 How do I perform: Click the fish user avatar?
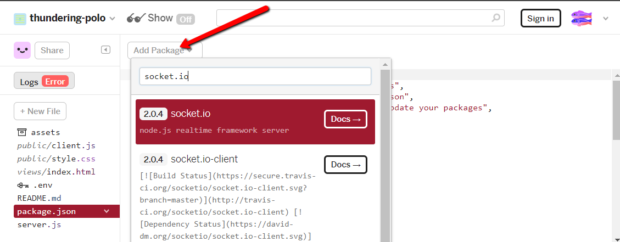(x=581, y=19)
